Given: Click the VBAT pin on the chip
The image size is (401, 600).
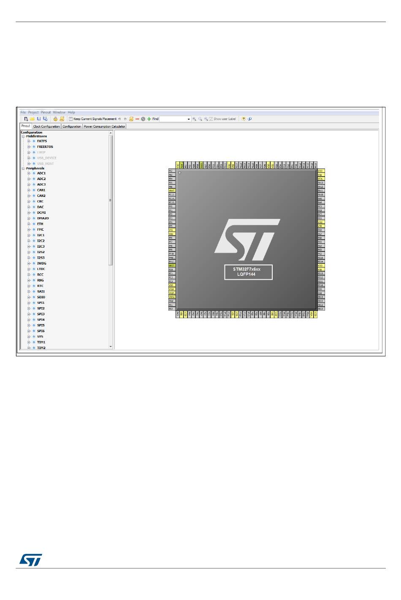Looking at the screenshot, I should pyautogui.click(x=172, y=191).
